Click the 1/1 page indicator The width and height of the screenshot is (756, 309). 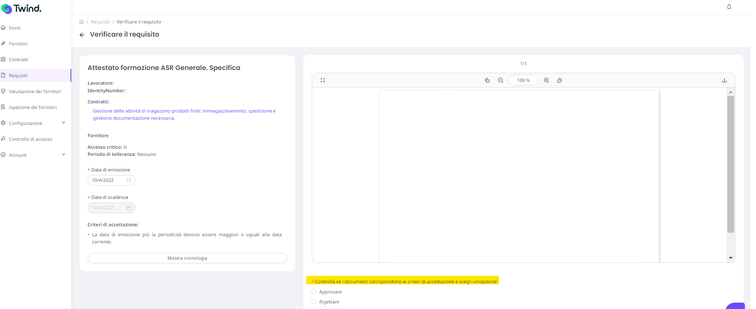tap(523, 64)
